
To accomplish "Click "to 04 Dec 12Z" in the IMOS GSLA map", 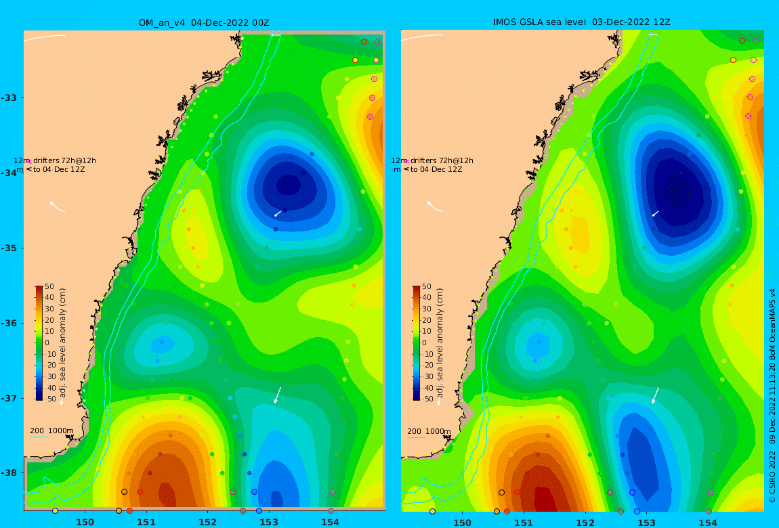I will click(436, 170).
